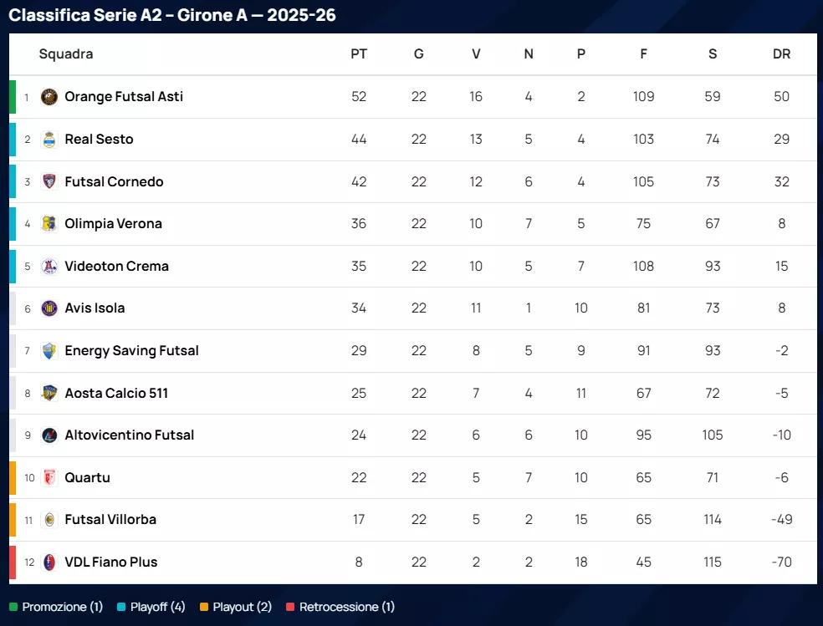Click the VDL Fiano Plus crest
The height and width of the screenshot is (626, 823).
(x=49, y=562)
